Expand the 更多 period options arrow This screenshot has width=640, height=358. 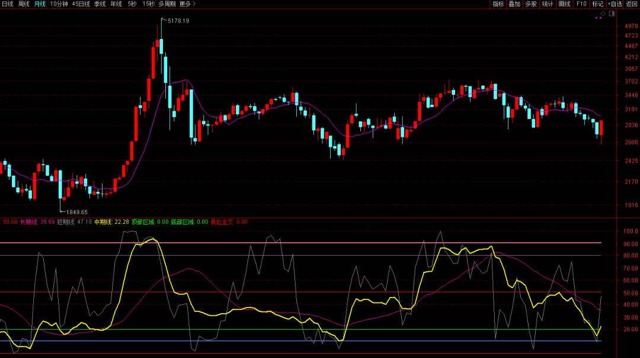(x=194, y=4)
